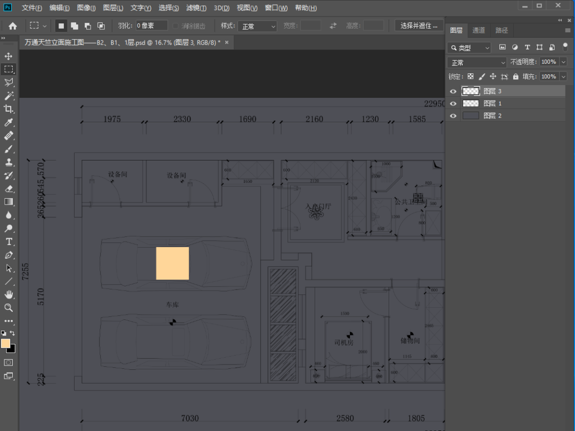The height and width of the screenshot is (431, 575).
Task: Swap foreground and background colors
Action: tap(12, 333)
